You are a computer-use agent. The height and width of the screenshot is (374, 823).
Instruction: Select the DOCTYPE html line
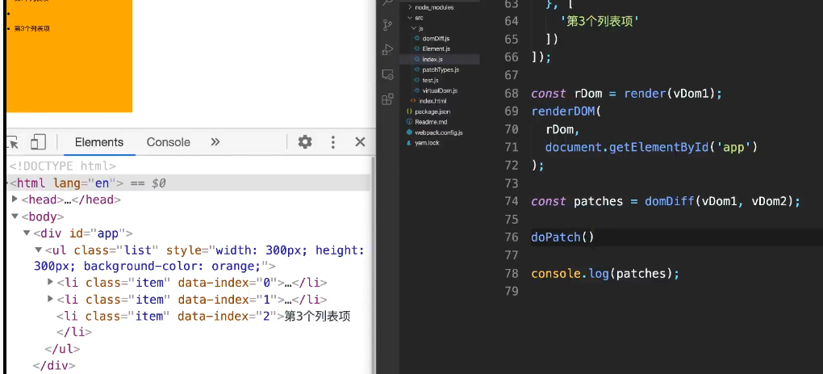pyautogui.click(x=62, y=166)
